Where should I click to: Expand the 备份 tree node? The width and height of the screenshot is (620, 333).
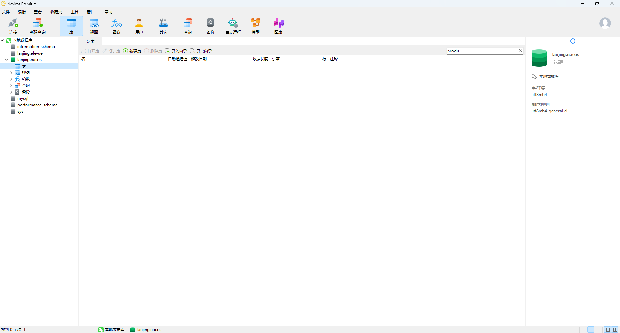point(11,92)
